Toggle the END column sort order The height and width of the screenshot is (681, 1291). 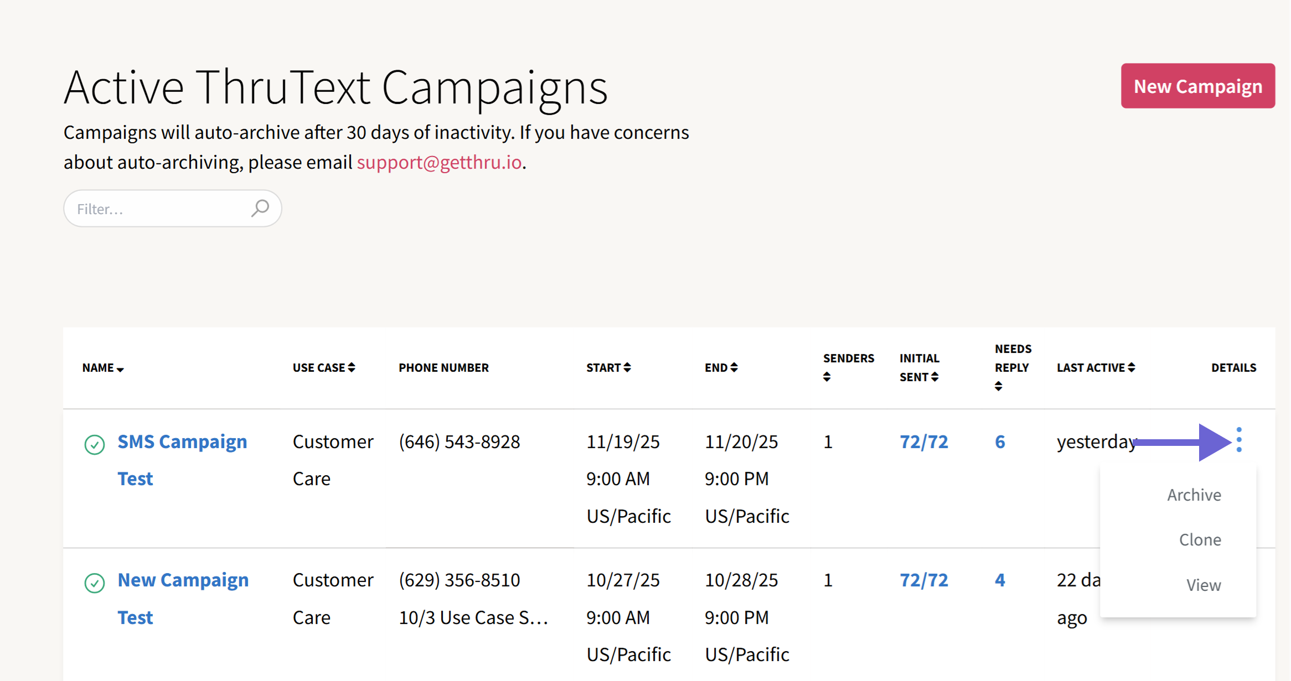click(x=735, y=367)
